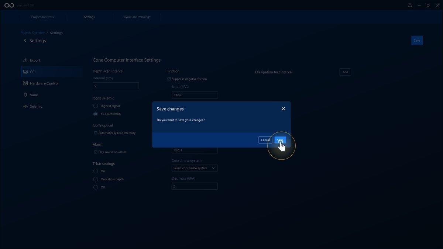
Task: Select the Vane icon in sidebar
Action: (x=25, y=95)
